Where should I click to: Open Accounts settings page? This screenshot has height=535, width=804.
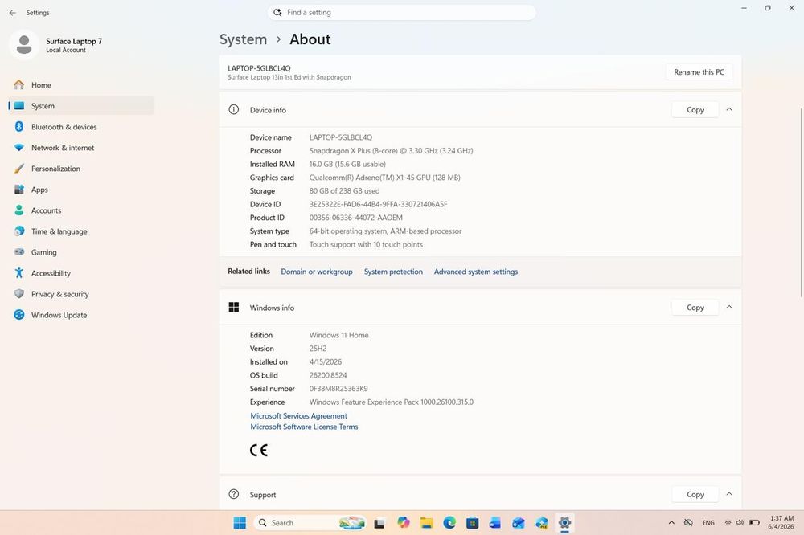coord(81,210)
